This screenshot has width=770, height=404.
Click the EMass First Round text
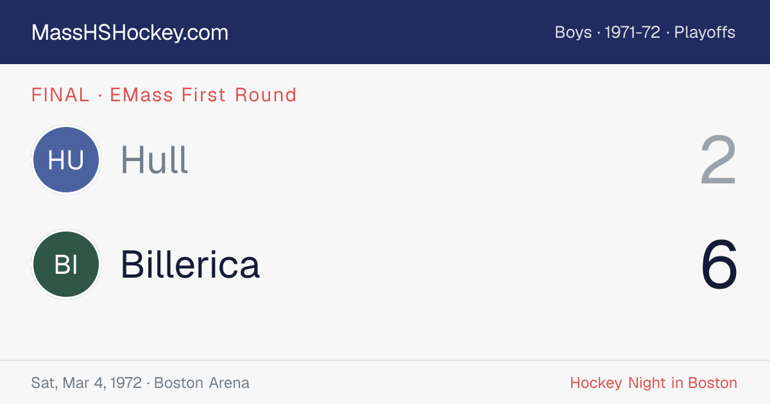coord(203,95)
